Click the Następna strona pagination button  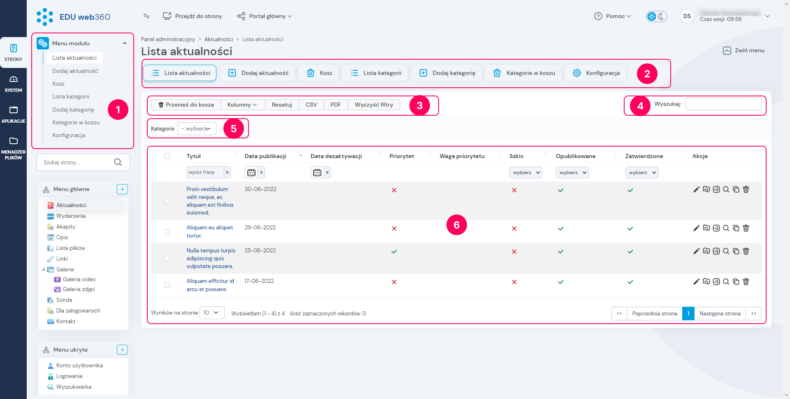click(720, 313)
